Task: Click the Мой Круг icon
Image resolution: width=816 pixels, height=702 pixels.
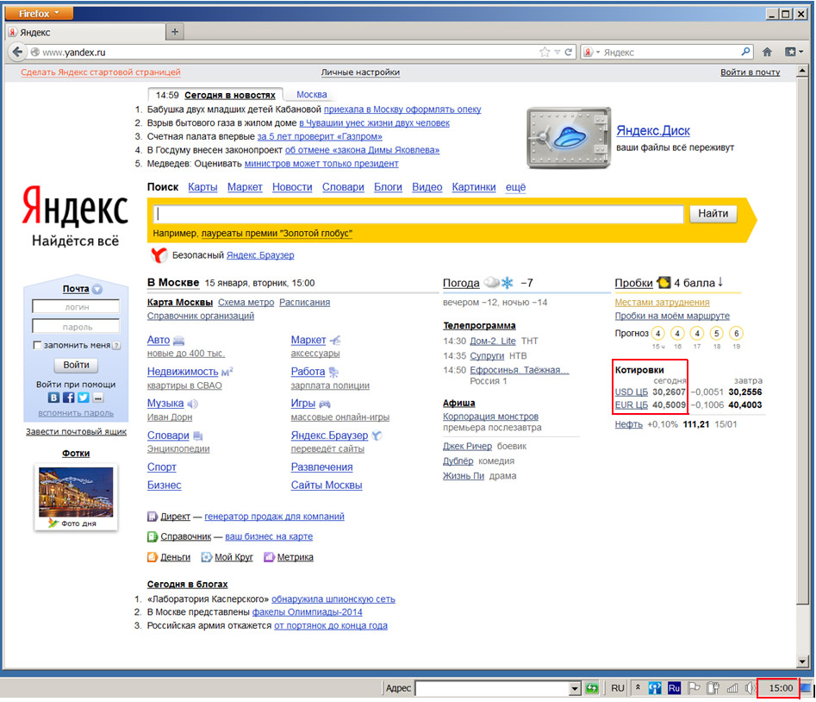Action: pos(207,557)
